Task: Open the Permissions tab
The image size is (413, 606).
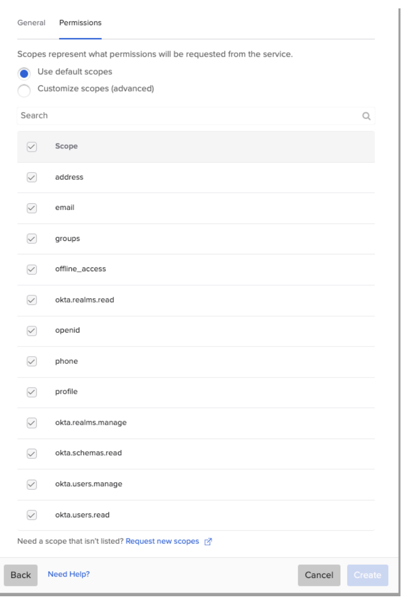Action: point(80,23)
